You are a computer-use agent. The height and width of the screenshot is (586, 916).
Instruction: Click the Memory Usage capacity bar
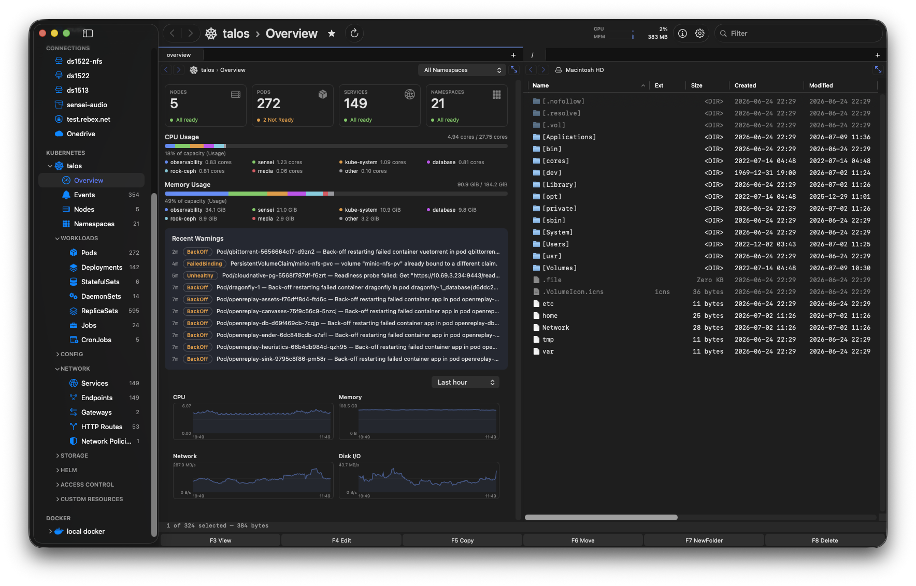[x=336, y=194]
